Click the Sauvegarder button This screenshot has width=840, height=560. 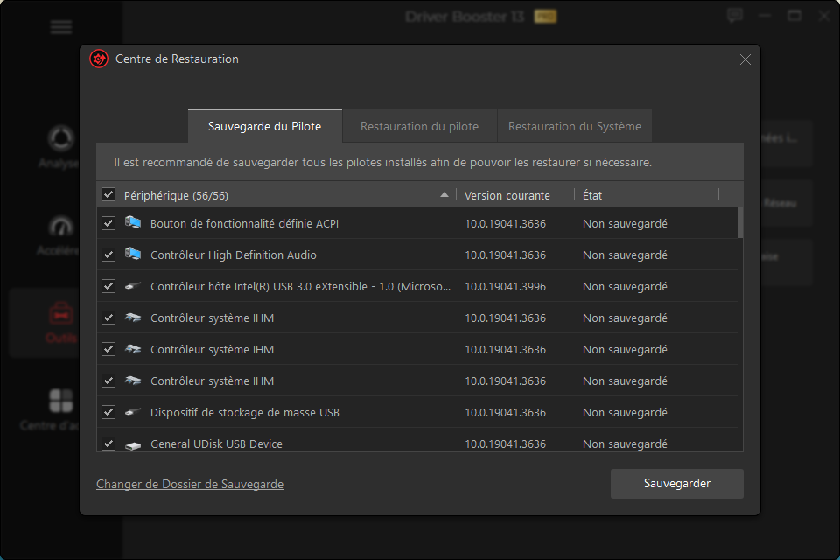(x=676, y=483)
